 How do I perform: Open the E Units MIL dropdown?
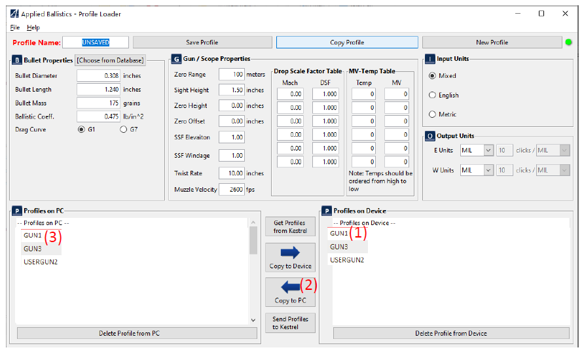477,150
